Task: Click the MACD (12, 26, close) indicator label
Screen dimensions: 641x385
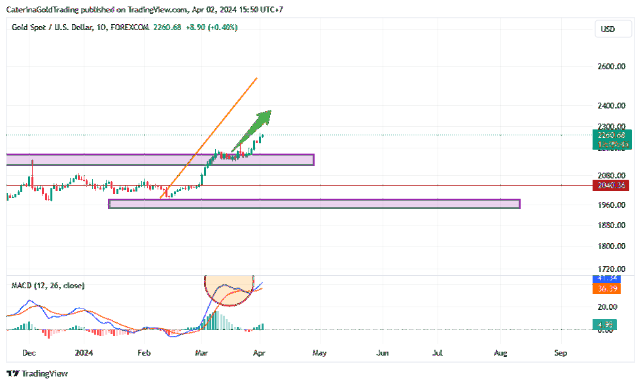Action: coord(48,285)
